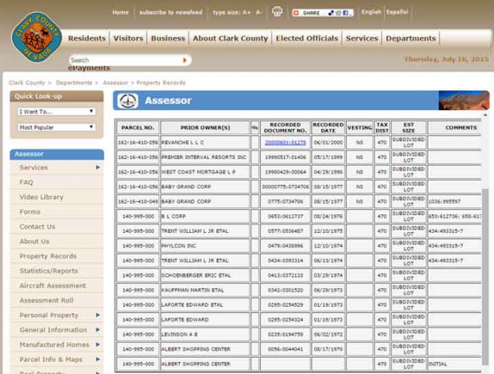Click the desert landscape thumbnail image
Screen dimensions: 494x374
(463, 100)
